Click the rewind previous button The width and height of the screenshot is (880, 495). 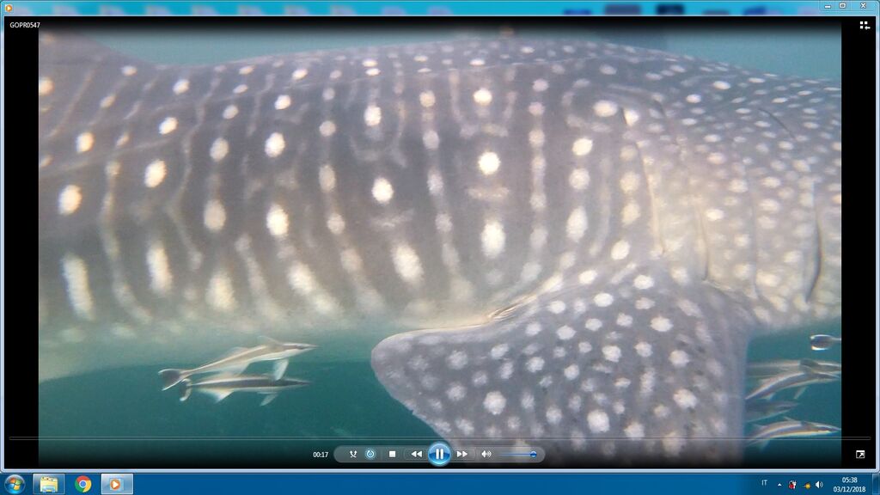[416, 454]
